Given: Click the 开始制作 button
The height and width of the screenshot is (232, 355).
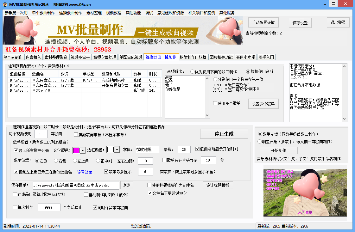Looking at the screenshot, I should (278, 150).
